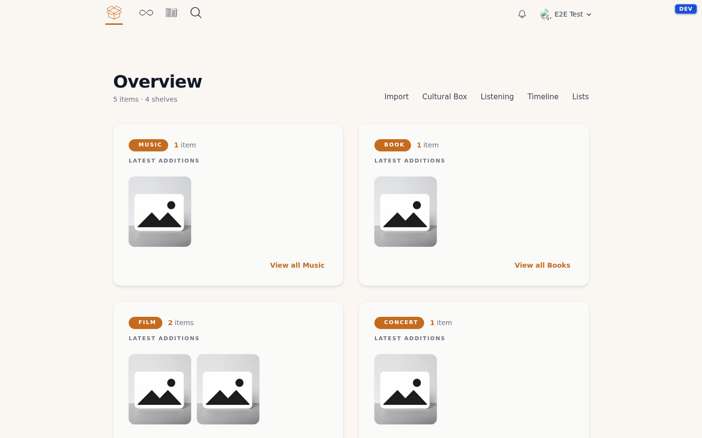The height and width of the screenshot is (438, 702).
Task: Open the Cultural Box tab
Action: pyautogui.click(x=445, y=97)
